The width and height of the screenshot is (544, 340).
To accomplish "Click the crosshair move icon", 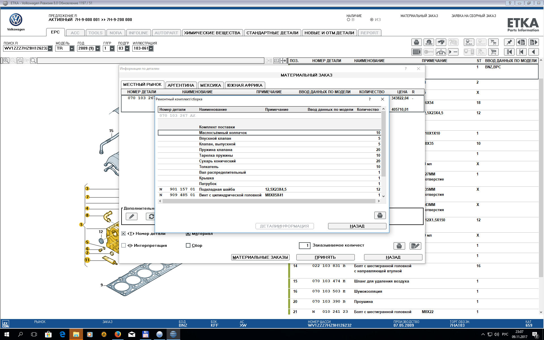I will [x=283, y=61].
